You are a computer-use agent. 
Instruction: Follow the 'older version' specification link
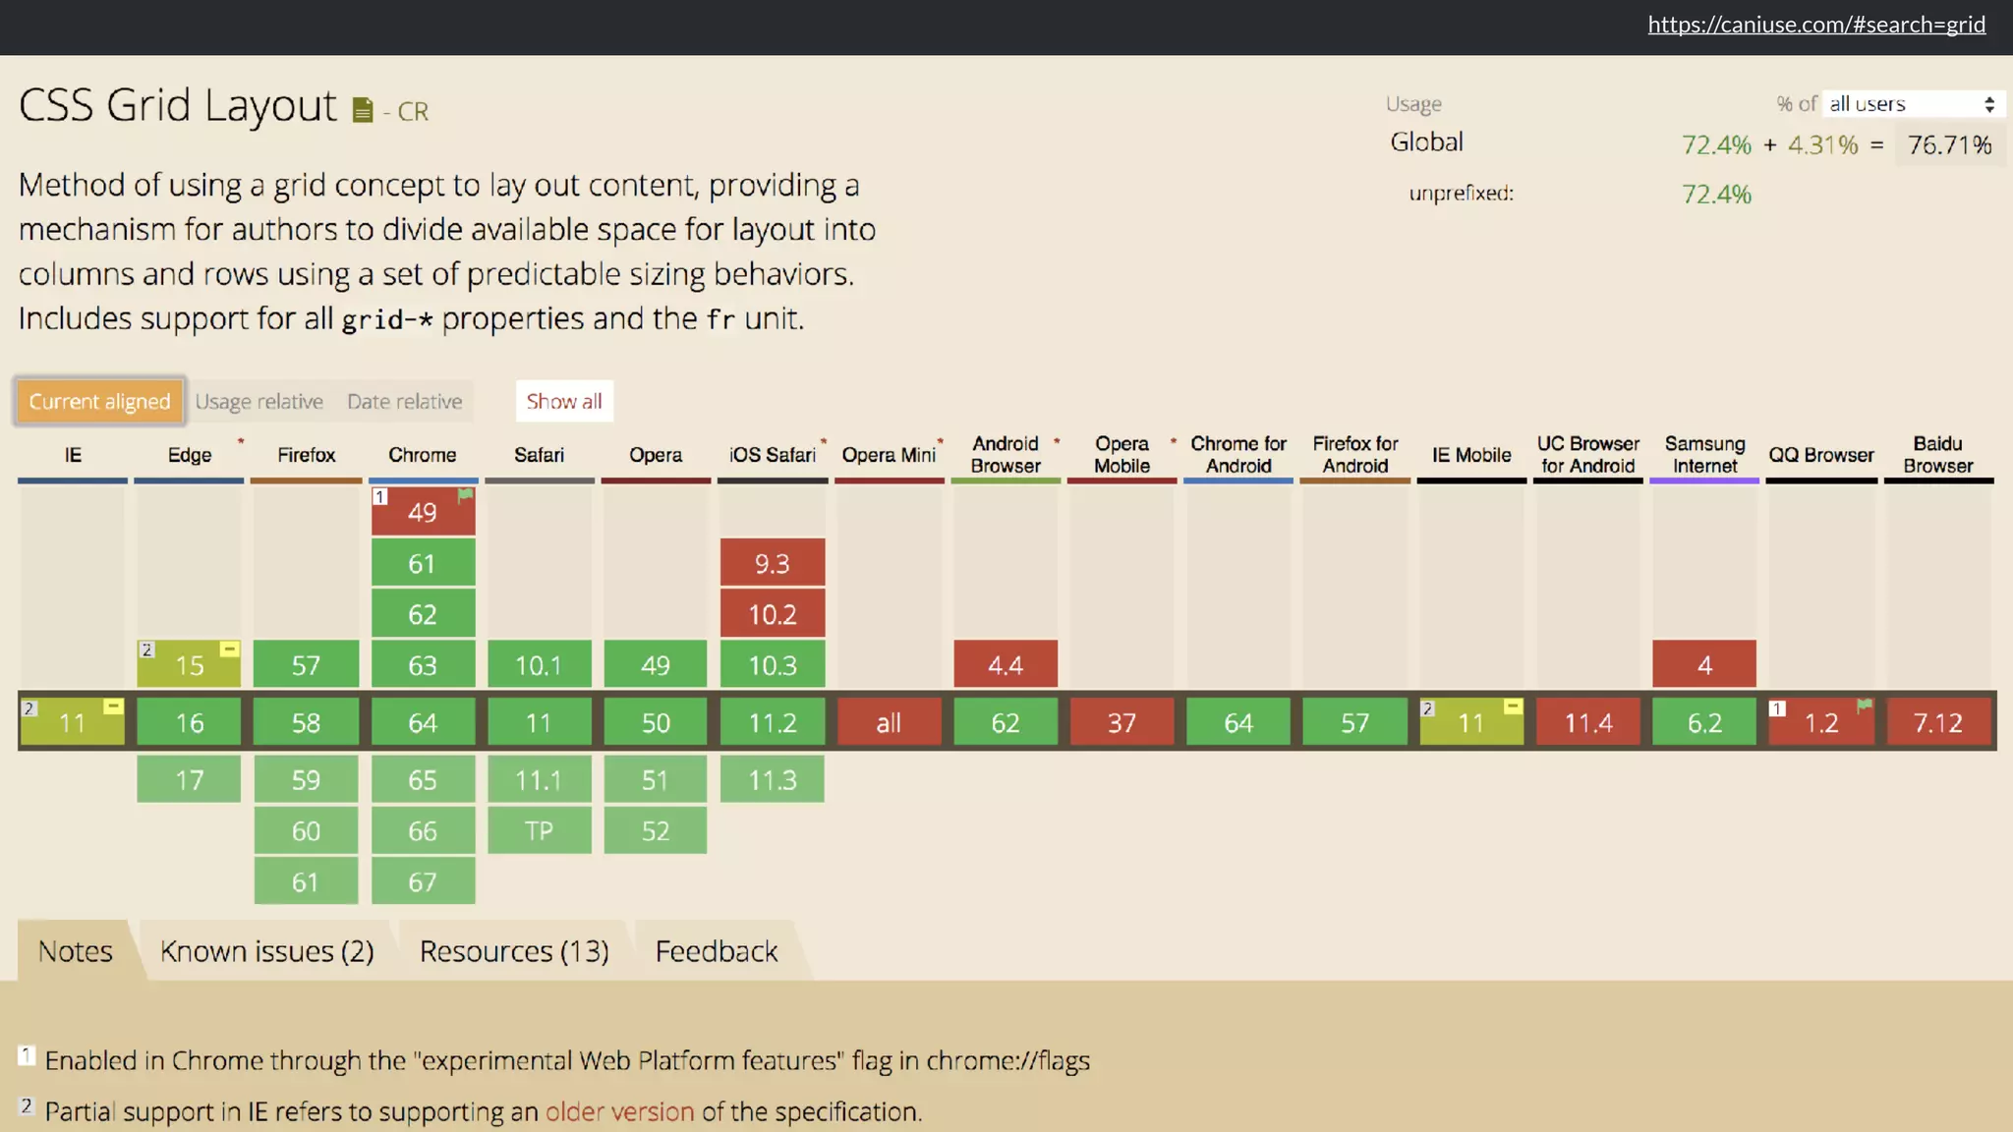619,1111
